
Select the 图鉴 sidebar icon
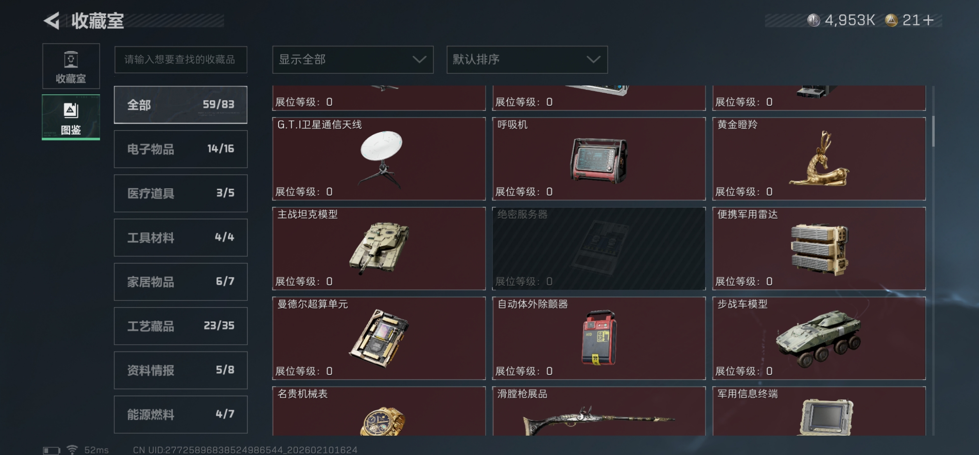71,117
